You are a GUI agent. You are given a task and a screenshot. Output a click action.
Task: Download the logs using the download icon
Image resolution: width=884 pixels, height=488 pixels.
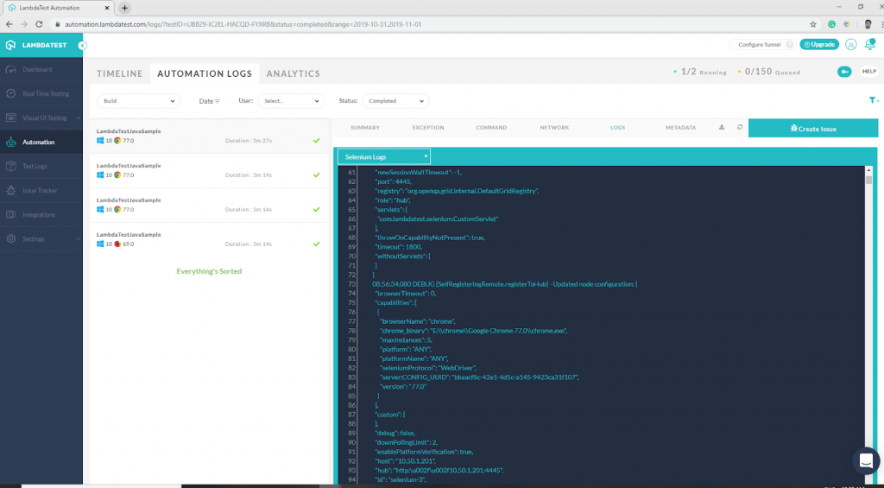722,128
